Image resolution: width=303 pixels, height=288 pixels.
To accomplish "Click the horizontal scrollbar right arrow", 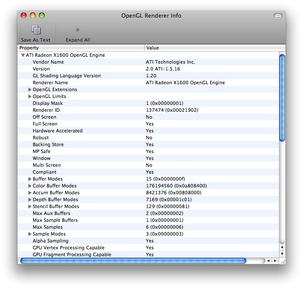I will pyautogui.click(x=275, y=261).
